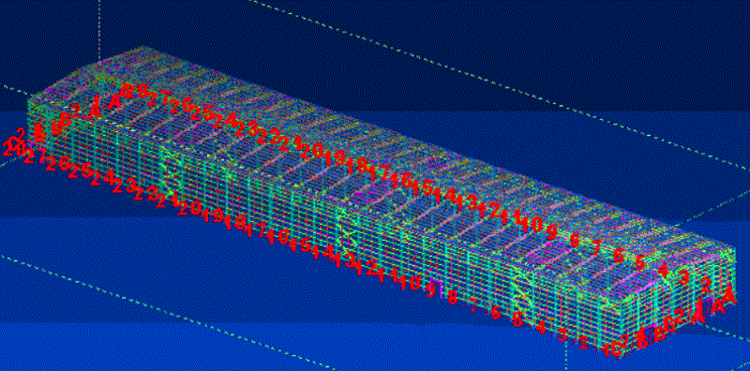Select grid label 6 along the base edge
Image resolution: width=750 pixels, height=371 pixels.
pos(496,313)
